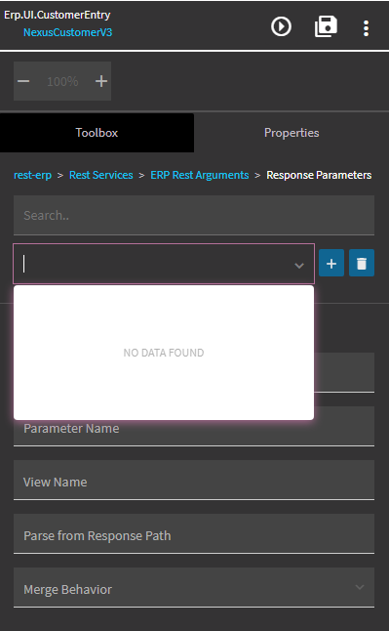Click Parse from Response Path field
Image resolution: width=389 pixels, height=631 pixels.
coord(194,533)
